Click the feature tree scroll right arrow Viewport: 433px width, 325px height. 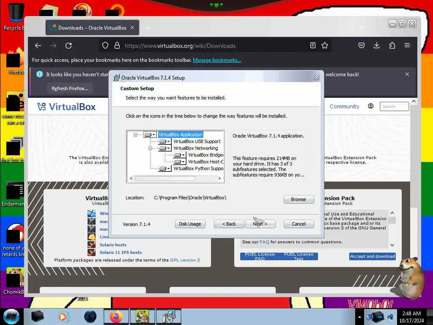[219, 179]
